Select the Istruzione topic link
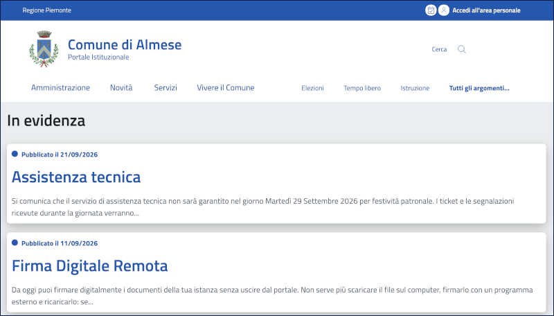 [415, 88]
